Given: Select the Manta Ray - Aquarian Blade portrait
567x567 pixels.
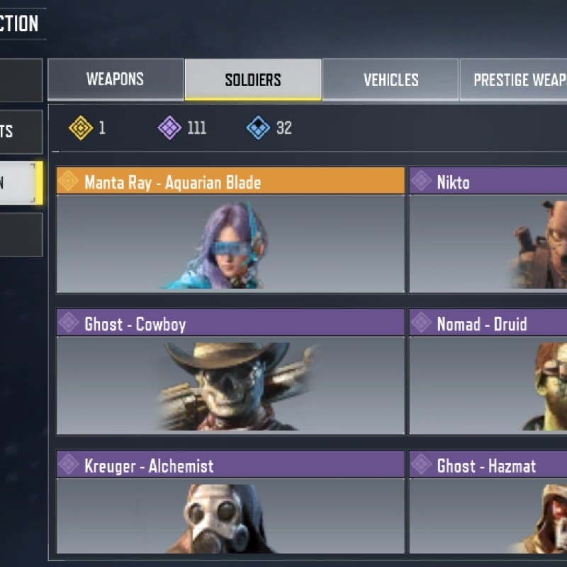Looking at the screenshot, I should click(231, 244).
